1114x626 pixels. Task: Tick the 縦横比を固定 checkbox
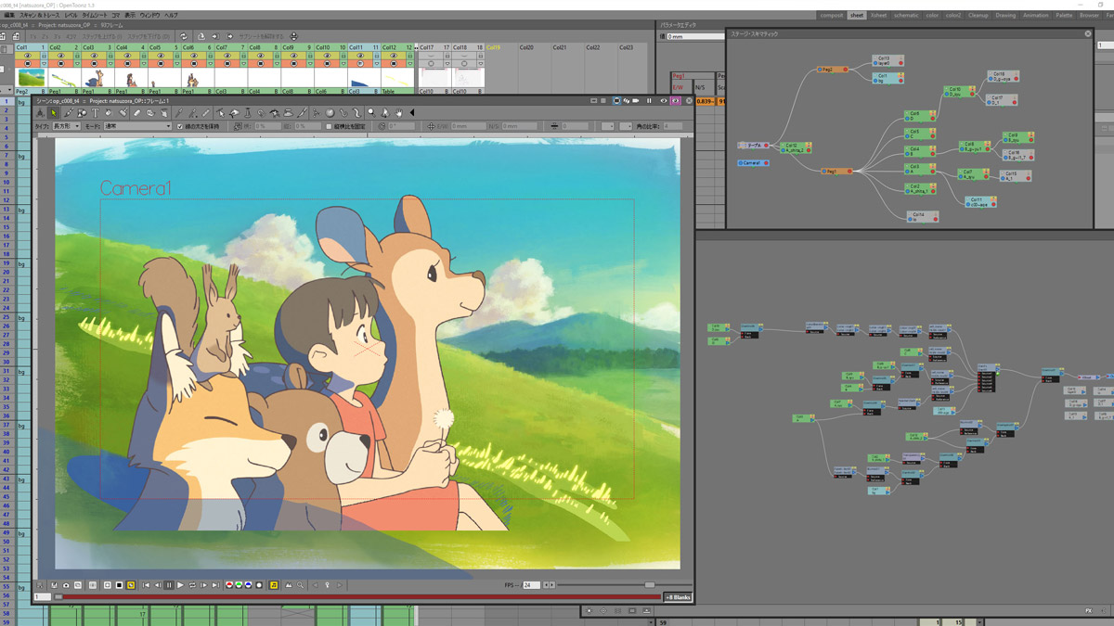(329, 126)
